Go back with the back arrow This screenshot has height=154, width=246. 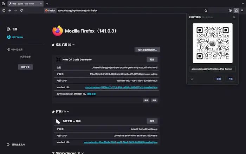(10, 11)
